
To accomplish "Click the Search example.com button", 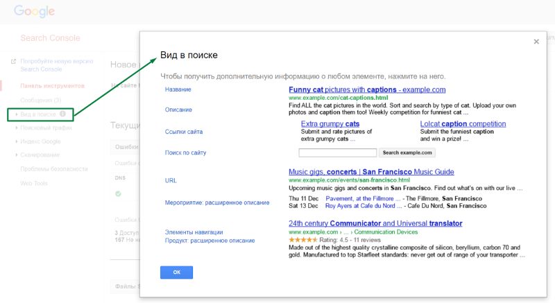I will tap(407, 153).
